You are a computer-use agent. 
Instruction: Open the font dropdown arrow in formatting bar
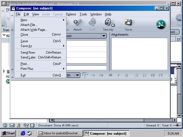(x=77, y=75)
